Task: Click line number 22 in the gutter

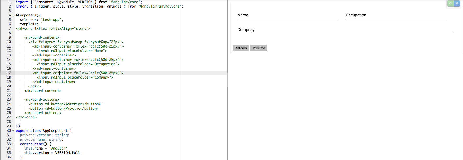Action: click(x=9, y=95)
